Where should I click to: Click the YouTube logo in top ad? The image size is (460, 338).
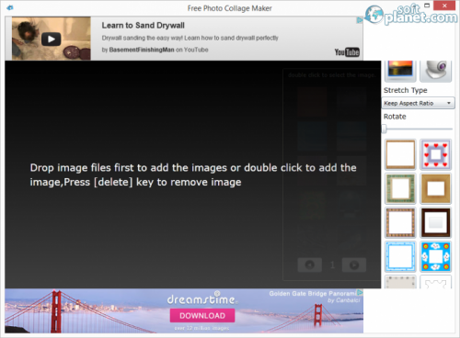click(347, 52)
